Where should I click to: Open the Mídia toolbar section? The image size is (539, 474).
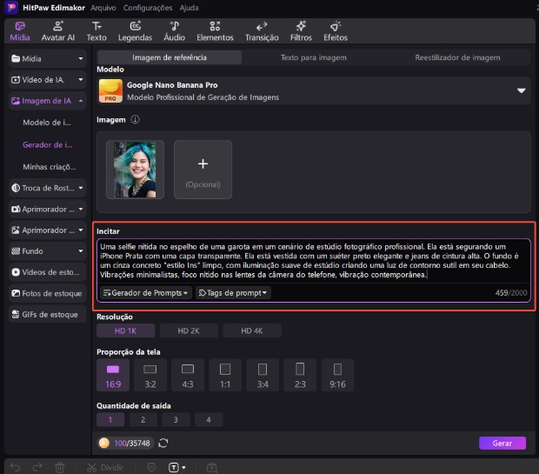point(20,31)
